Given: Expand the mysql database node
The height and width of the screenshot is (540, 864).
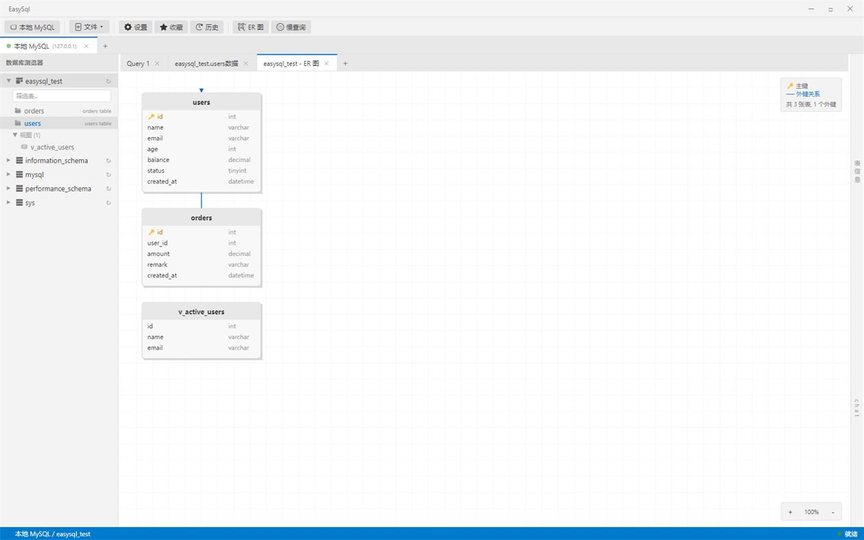Looking at the screenshot, I should [9, 174].
